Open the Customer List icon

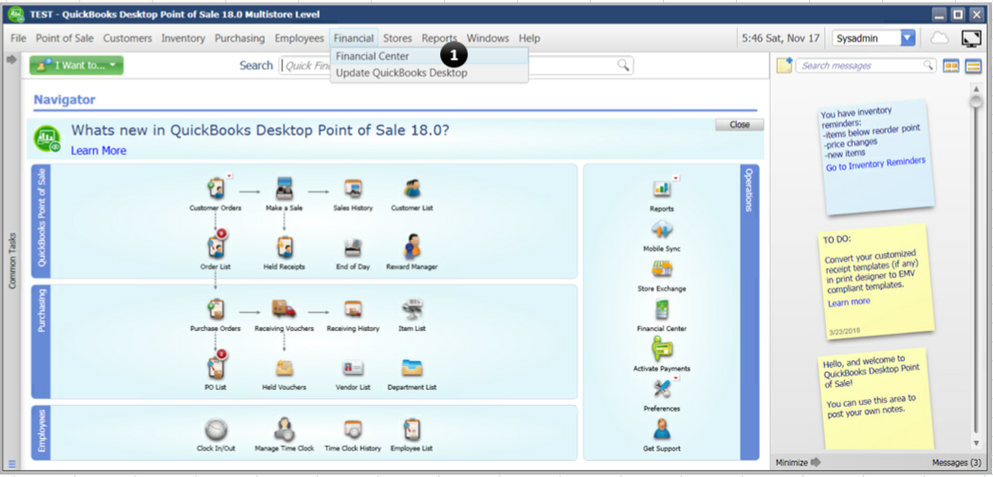click(x=413, y=188)
